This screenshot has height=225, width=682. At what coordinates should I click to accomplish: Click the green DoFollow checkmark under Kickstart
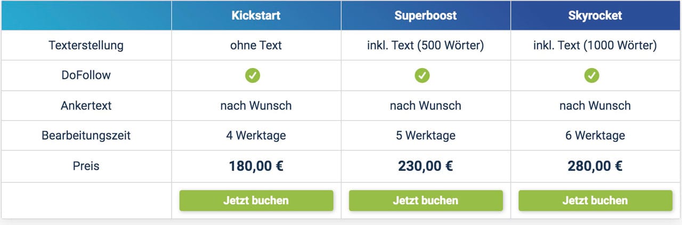[253, 76]
